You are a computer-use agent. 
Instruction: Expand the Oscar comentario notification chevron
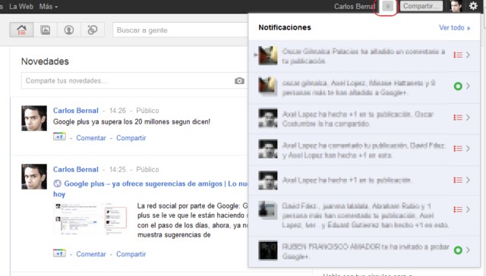(x=468, y=55)
